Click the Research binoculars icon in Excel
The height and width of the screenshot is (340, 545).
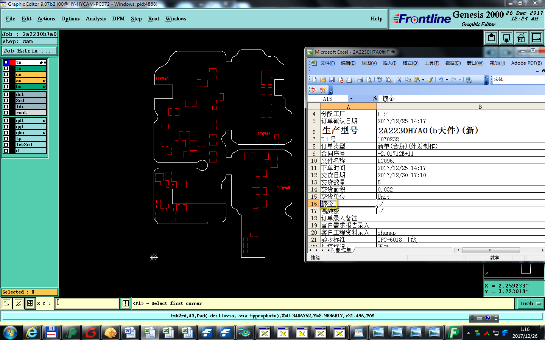point(389,80)
